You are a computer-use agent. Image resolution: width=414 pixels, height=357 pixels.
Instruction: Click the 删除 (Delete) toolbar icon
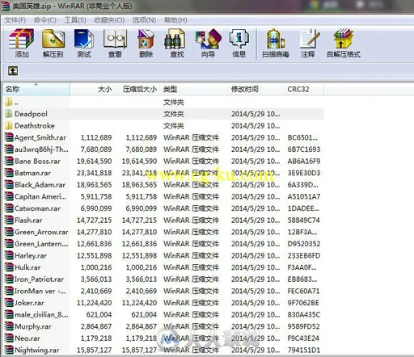[x=146, y=43]
